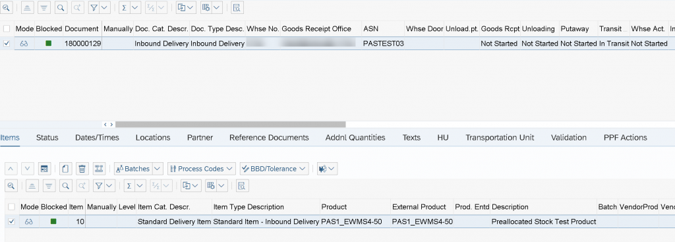The height and width of the screenshot is (242, 675).
Task: Open the Locations tab
Action: coord(153,138)
